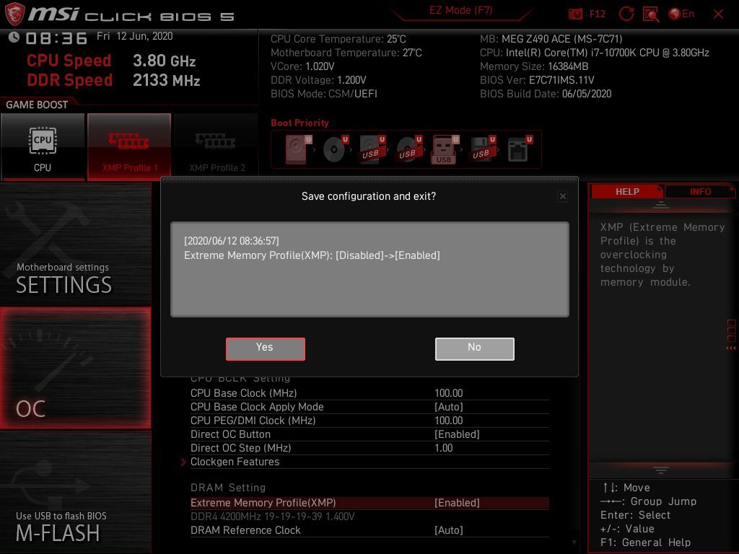739x554 pixels.
Task: Click the MSI dragon shield logo
Action: (14, 14)
